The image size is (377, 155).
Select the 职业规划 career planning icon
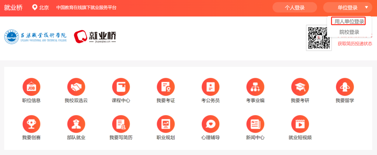coord(166,124)
